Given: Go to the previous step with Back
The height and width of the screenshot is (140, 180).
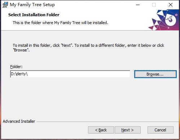Looking at the screenshot, I should coord(101,130).
